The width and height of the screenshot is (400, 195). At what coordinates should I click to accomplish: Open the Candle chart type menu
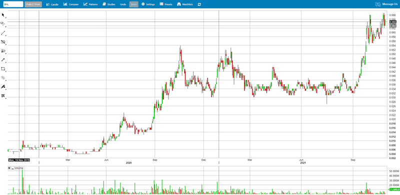click(52, 4)
